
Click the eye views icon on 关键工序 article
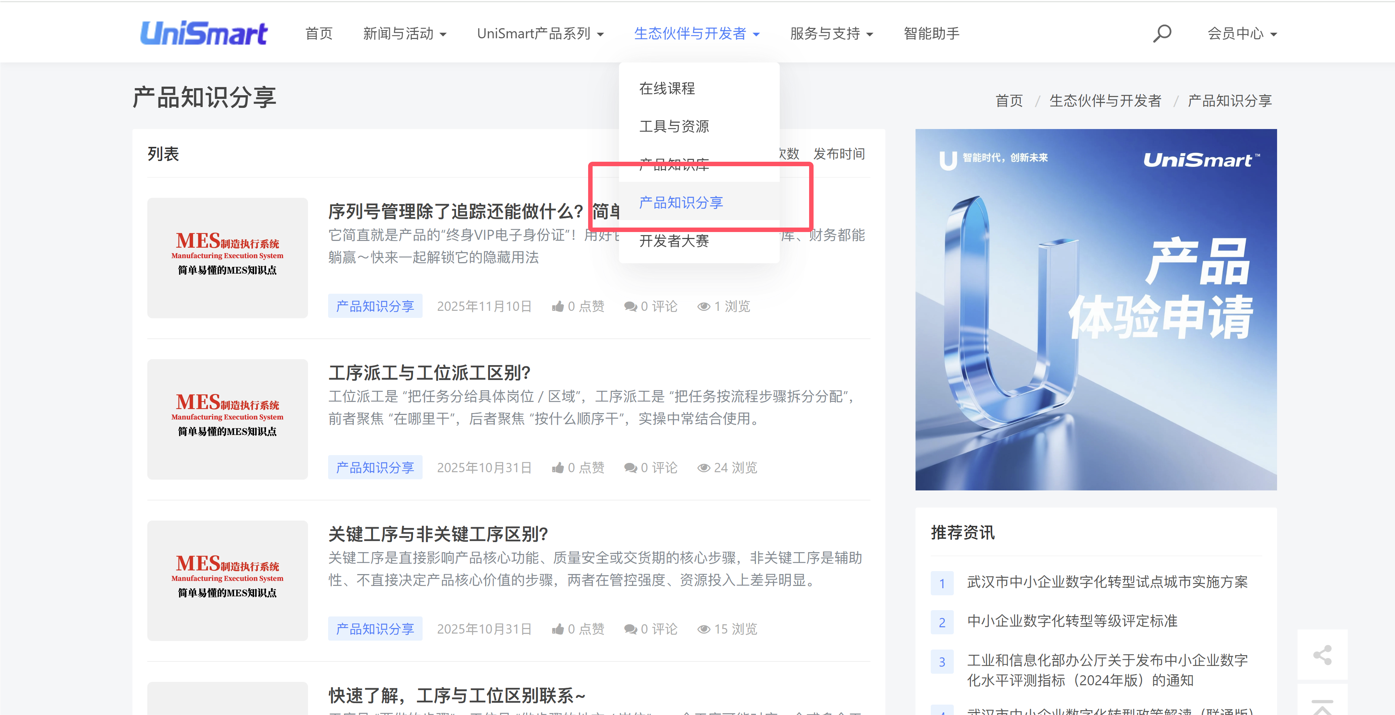tap(703, 629)
